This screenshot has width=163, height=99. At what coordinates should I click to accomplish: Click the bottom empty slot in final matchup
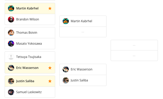click(x=134, y=56)
